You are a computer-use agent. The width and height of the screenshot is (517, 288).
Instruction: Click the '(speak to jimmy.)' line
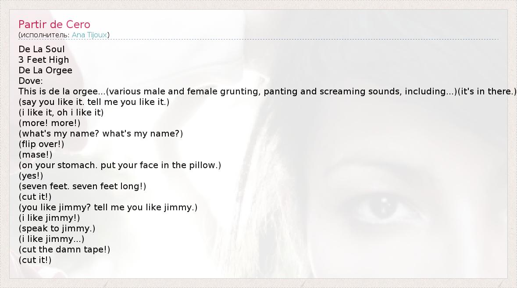[x=57, y=228]
